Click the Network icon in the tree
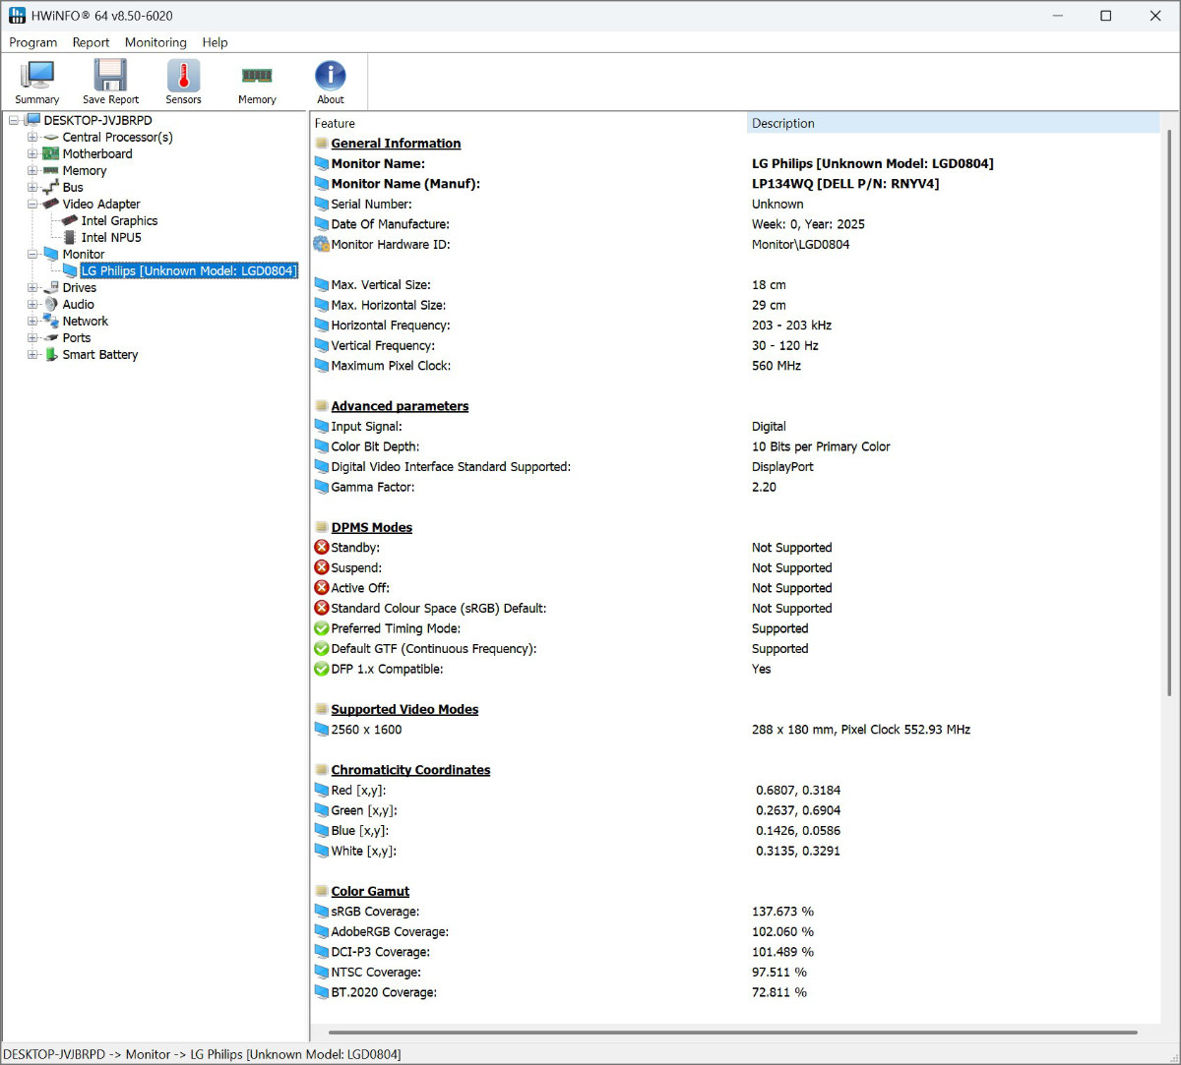Viewport: 1181px width, 1065px height. click(51, 321)
